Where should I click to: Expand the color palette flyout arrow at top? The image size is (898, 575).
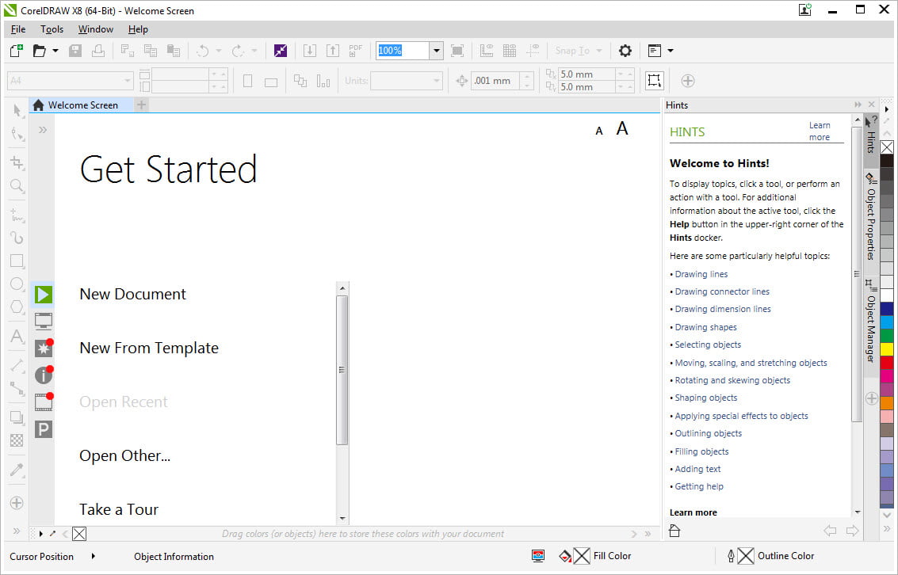coord(887,109)
